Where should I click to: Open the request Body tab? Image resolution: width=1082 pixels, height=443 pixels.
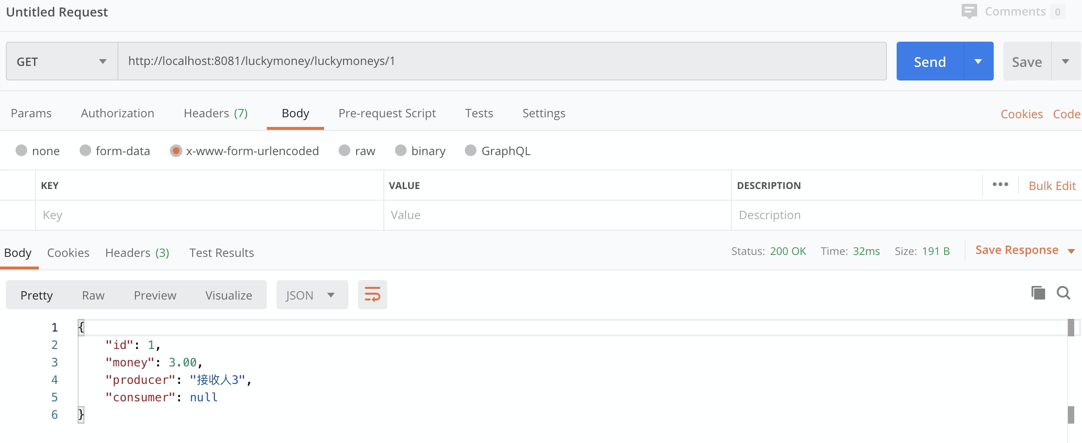[295, 113]
